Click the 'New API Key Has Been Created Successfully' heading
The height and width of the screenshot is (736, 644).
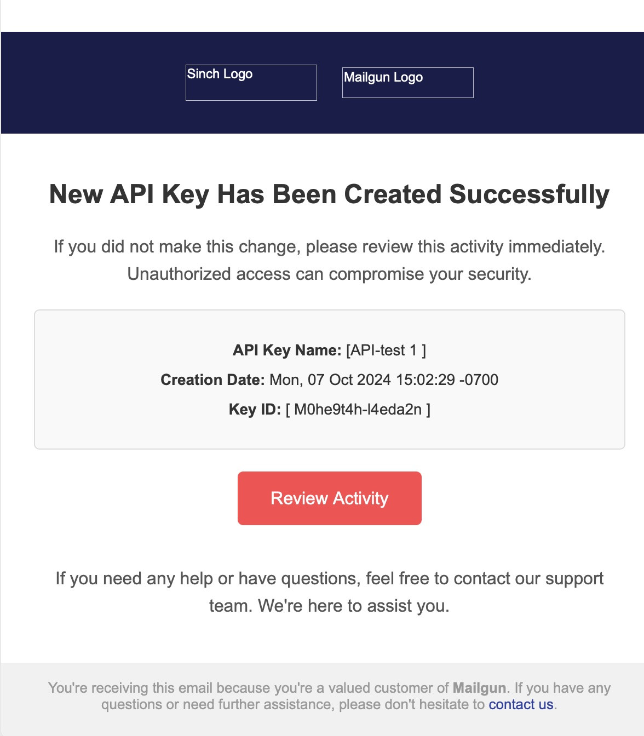(x=329, y=194)
